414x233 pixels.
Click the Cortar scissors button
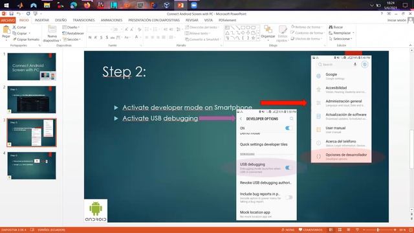coord(19,27)
